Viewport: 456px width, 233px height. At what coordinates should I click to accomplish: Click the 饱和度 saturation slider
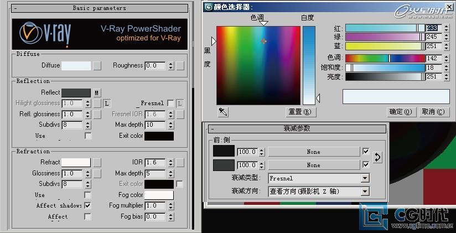(x=385, y=68)
